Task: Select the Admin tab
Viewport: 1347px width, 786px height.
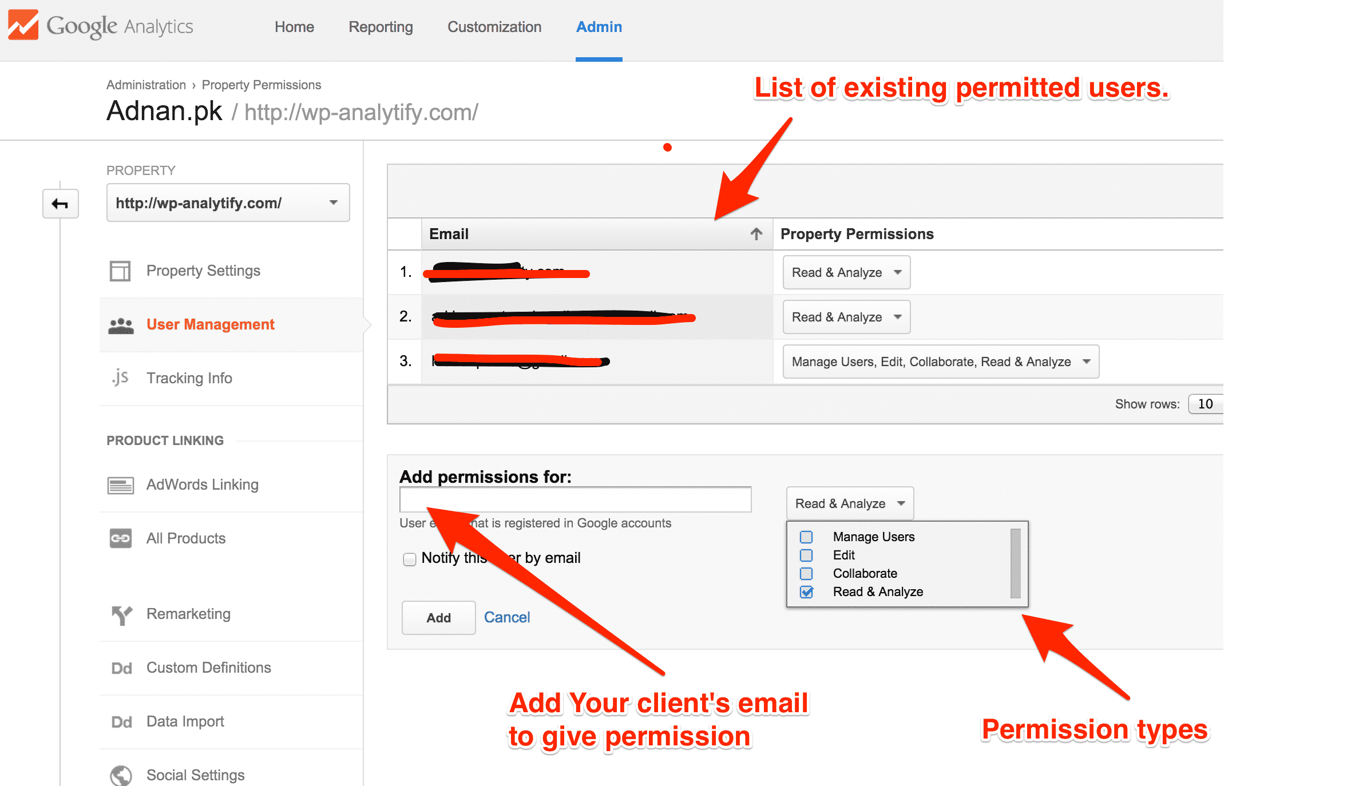Action: point(599,27)
